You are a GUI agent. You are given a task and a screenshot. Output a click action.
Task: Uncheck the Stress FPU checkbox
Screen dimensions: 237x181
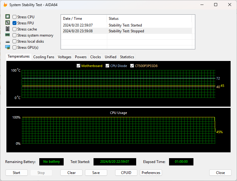(x=15, y=23)
